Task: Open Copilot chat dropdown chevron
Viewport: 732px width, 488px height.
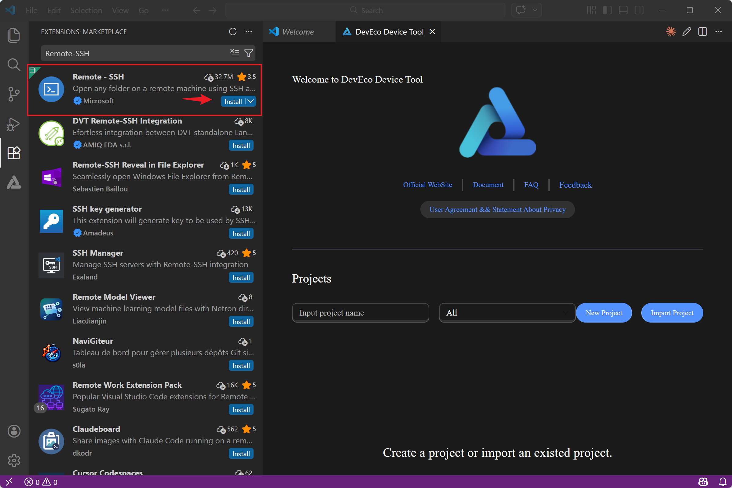Action: tap(535, 10)
